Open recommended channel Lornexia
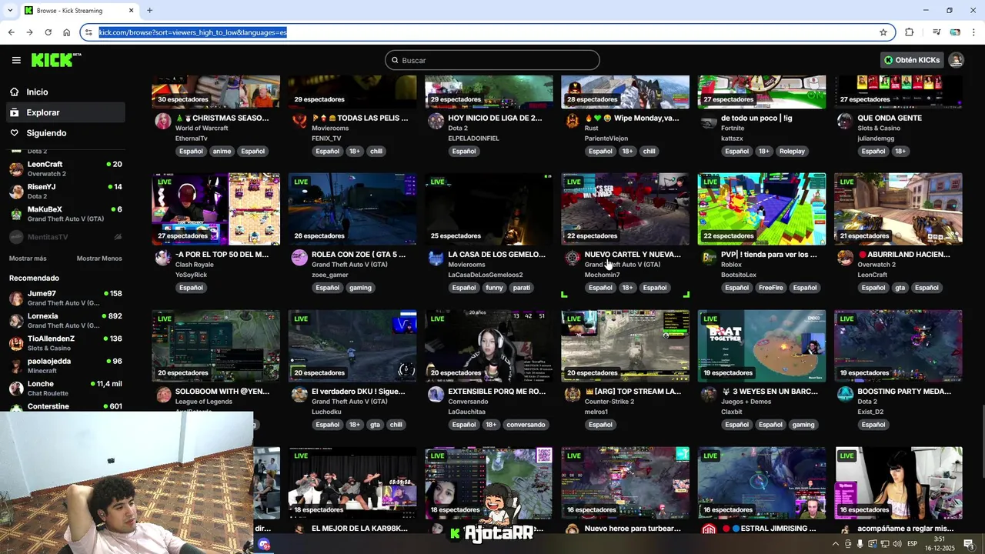985x554 pixels. click(x=65, y=320)
